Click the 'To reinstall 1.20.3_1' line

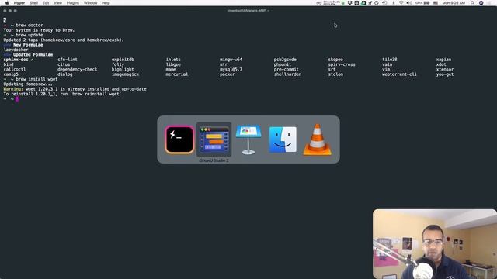tap(61, 94)
